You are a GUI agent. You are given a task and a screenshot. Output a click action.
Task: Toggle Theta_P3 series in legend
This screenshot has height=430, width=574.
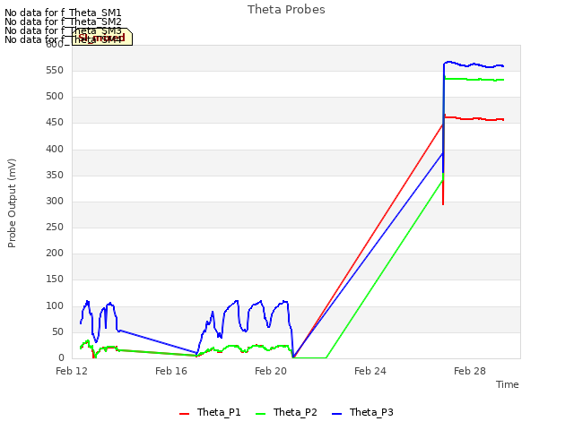click(x=362, y=412)
